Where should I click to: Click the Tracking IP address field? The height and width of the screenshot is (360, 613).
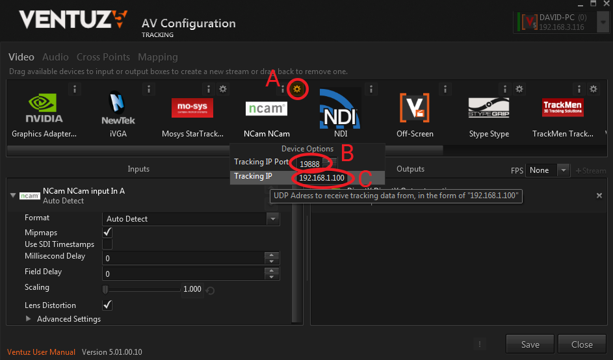(x=322, y=178)
